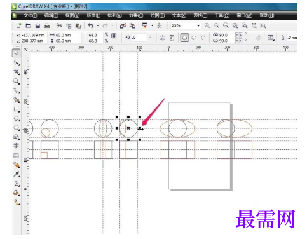307x239 pixels.
Task: Select the Interactive Fill tool
Action: 17,202
